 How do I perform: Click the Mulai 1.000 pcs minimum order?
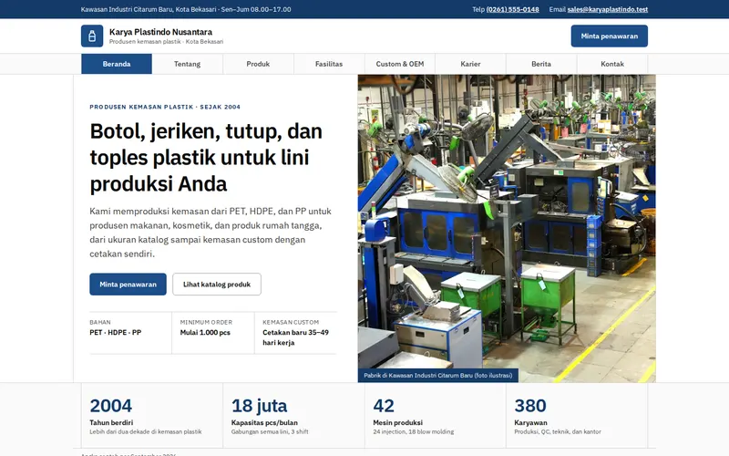point(205,332)
